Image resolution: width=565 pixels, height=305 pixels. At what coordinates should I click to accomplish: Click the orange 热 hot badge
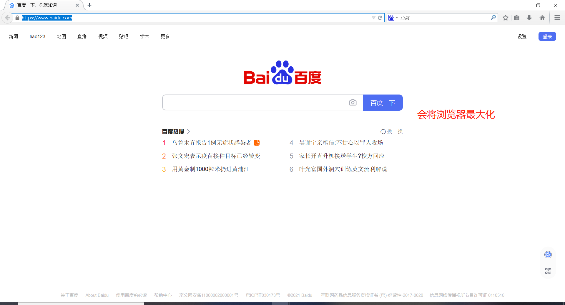tap(257, 143)
